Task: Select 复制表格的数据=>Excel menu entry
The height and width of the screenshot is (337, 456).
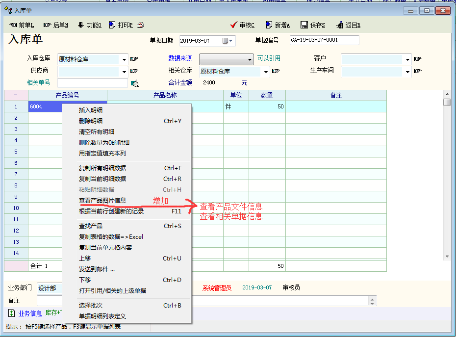Action: tap(111, 236)
